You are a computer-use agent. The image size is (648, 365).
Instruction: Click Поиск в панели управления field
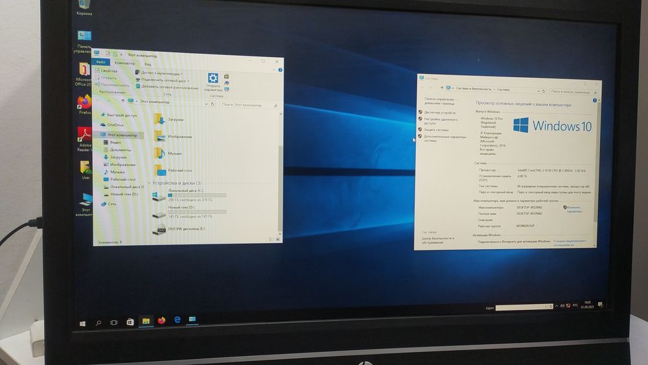click(x=573, y=92)
